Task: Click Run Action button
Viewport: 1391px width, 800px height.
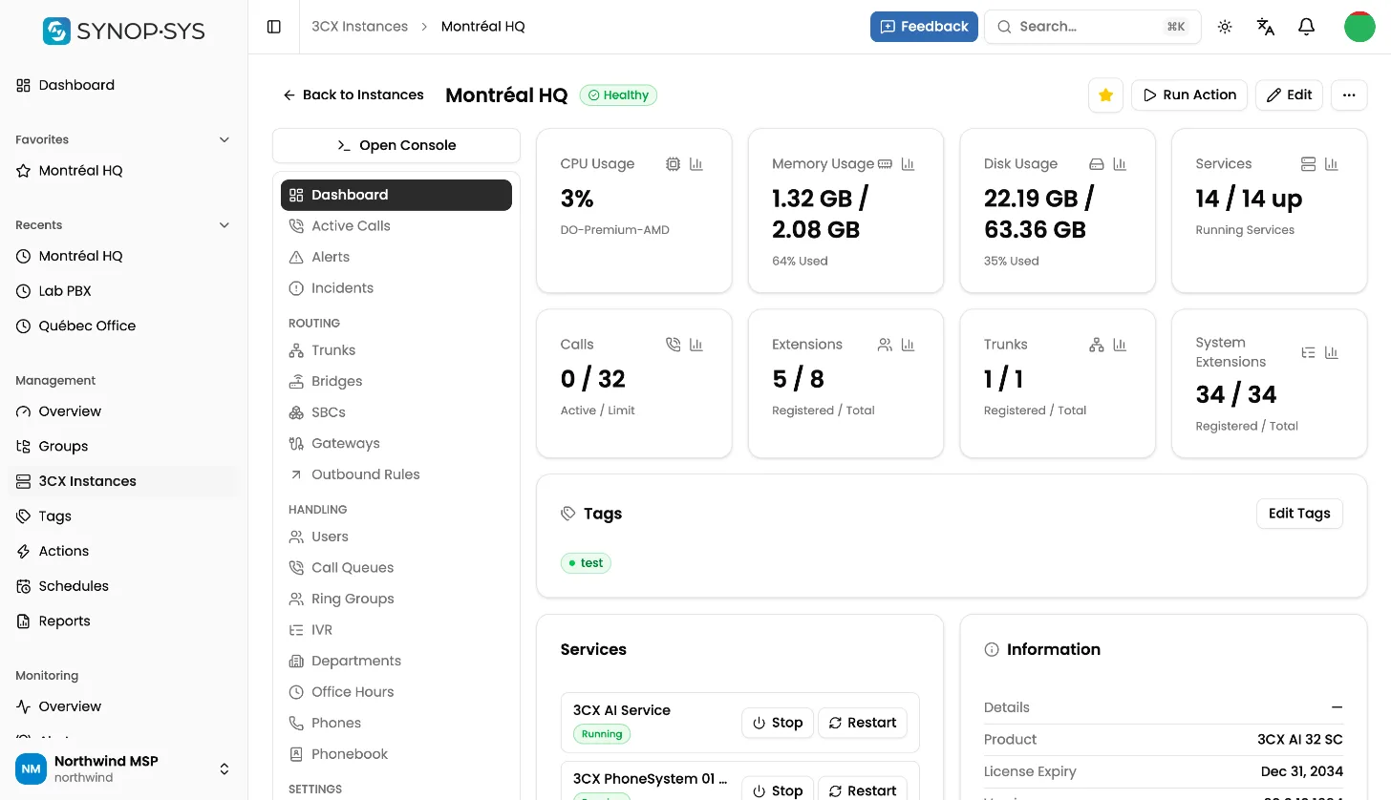Action: pyautogui.click(x=1189, y=95)
